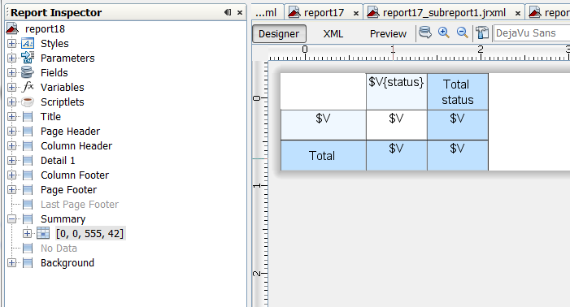Switch to Designer view
Image resolution: width=570 pixels, height=307 pixels.
point(279,34)
